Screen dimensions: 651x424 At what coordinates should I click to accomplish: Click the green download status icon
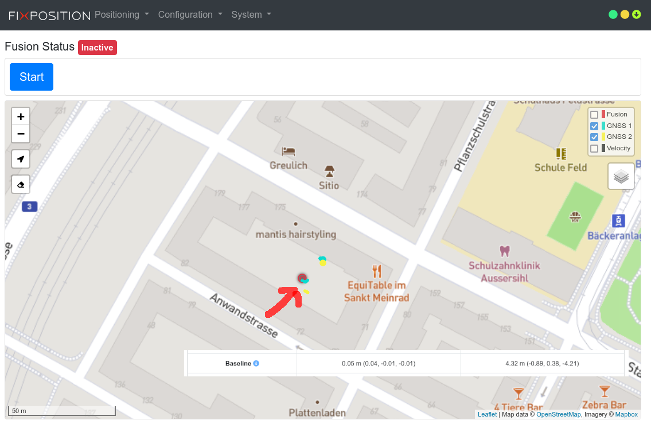(637, 15)
